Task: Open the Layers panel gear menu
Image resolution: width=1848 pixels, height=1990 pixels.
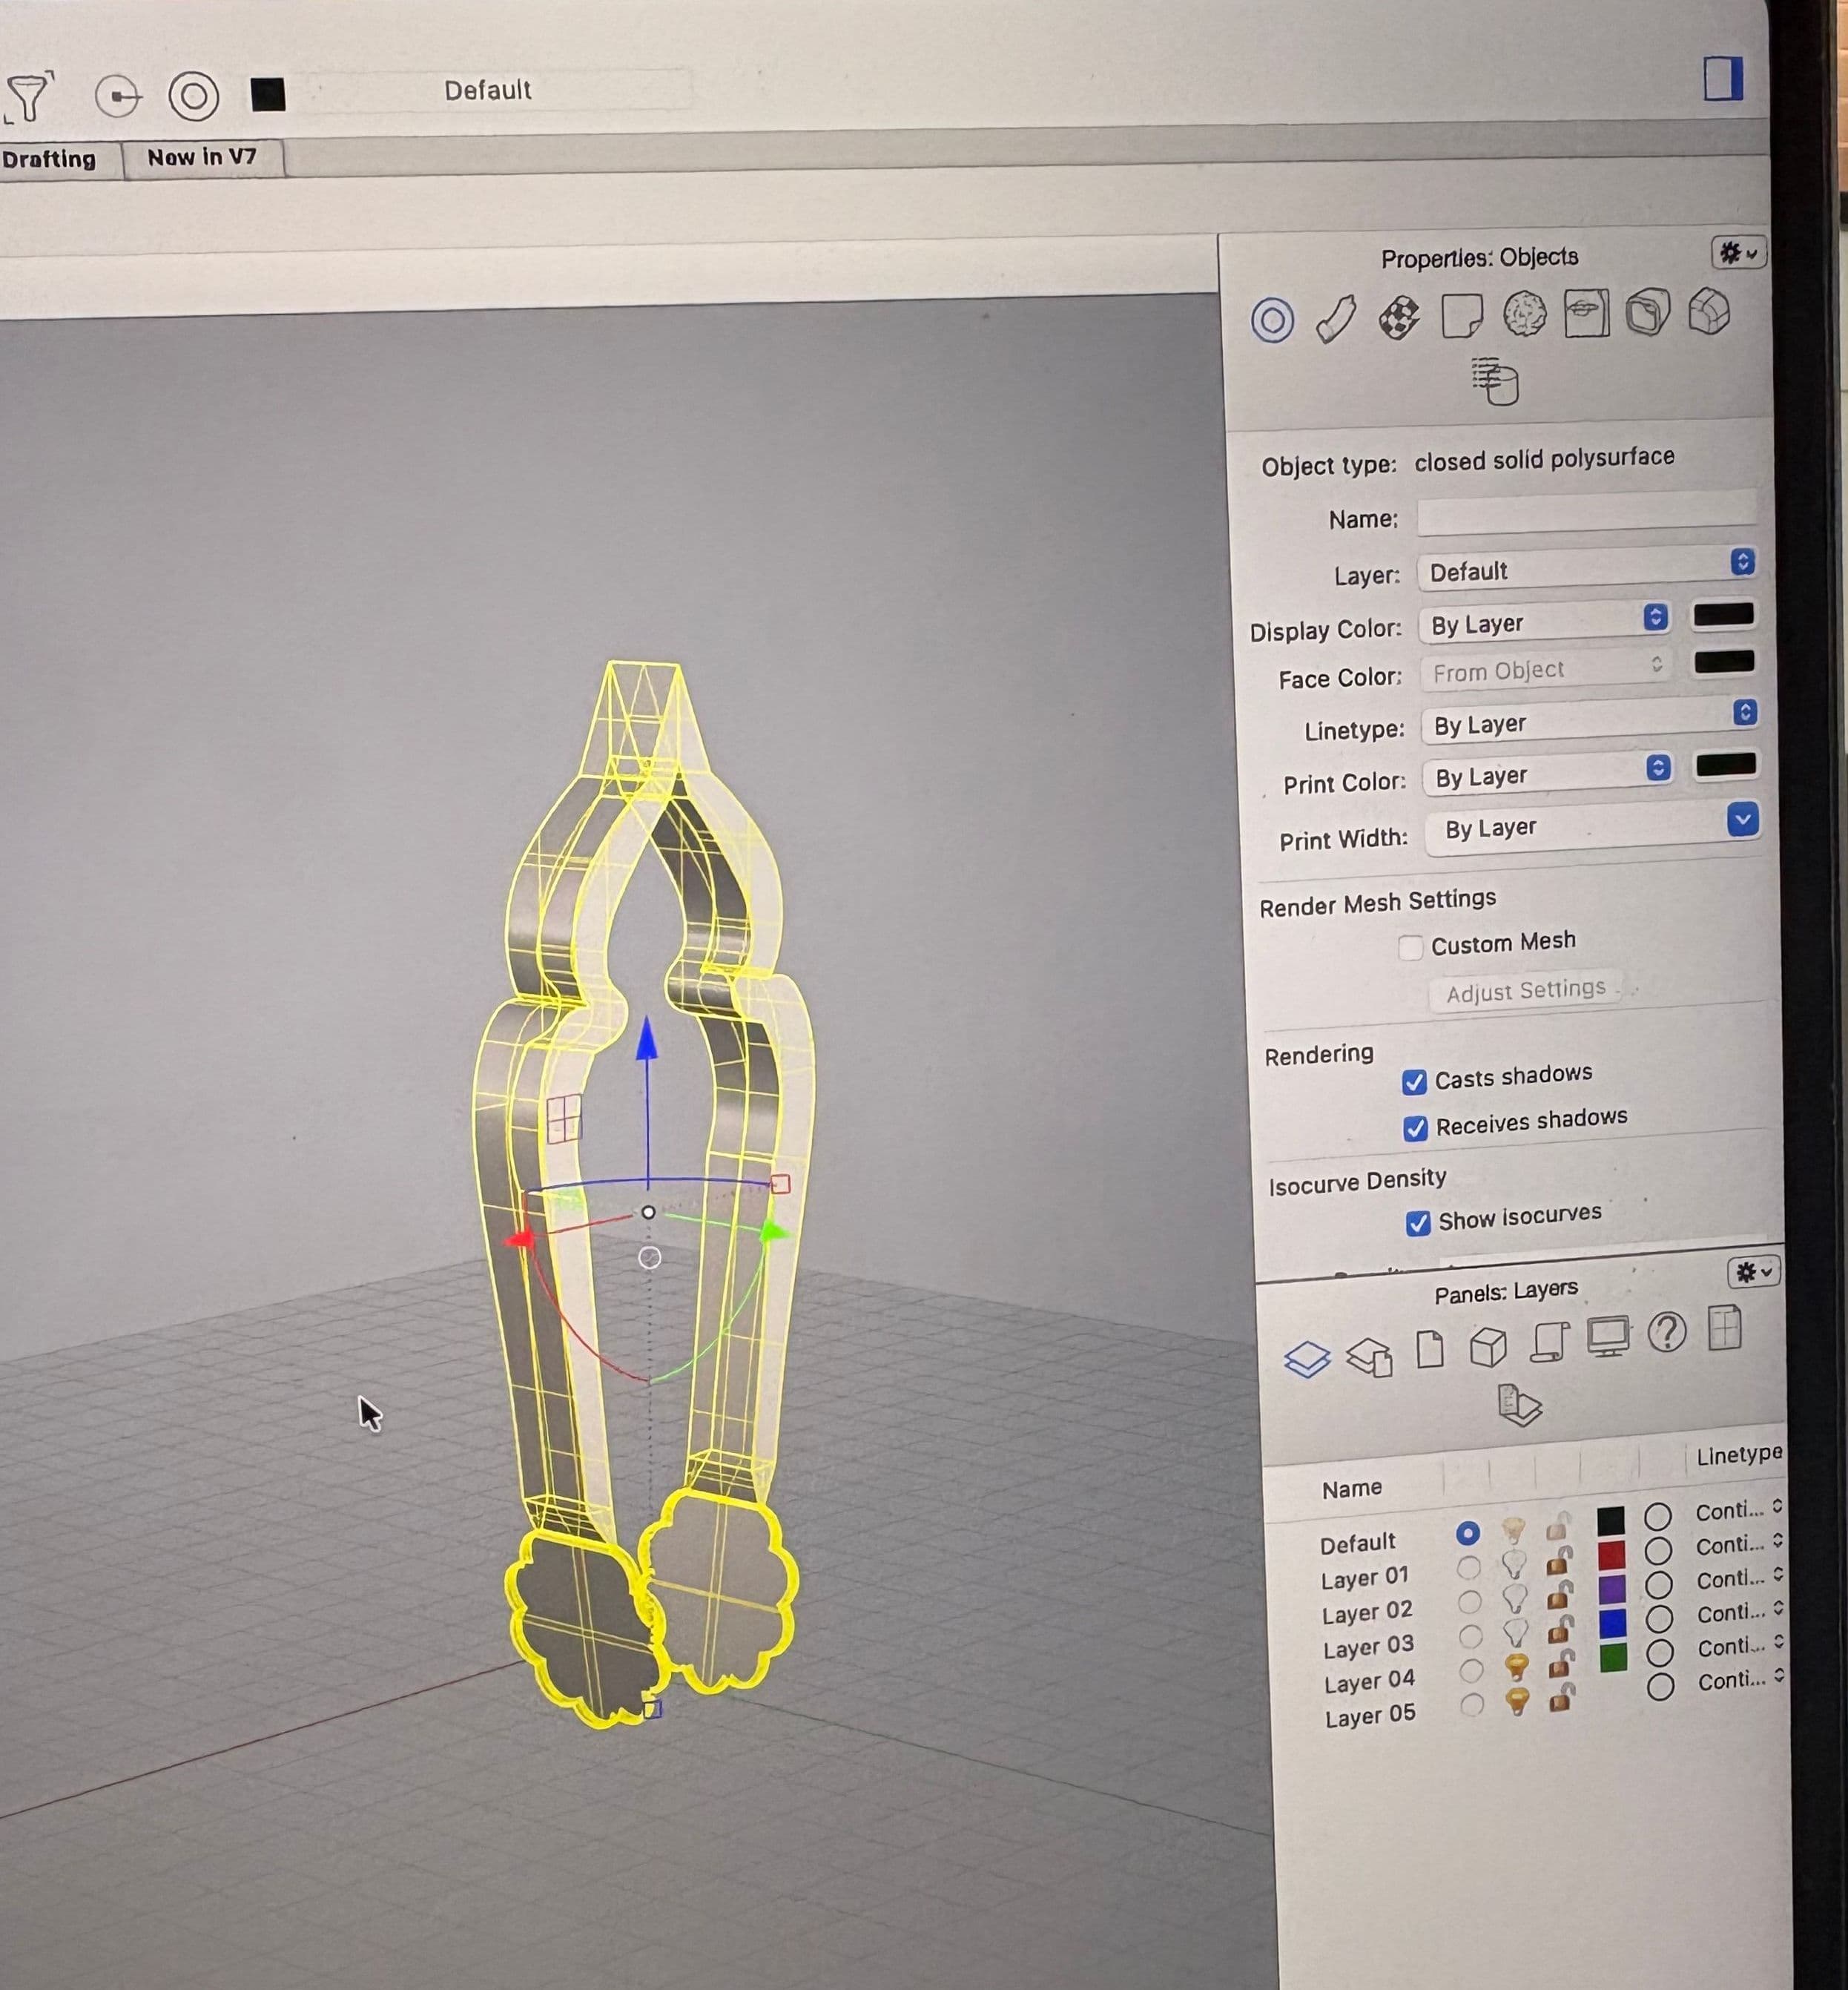Action: click(1753, 1272)
